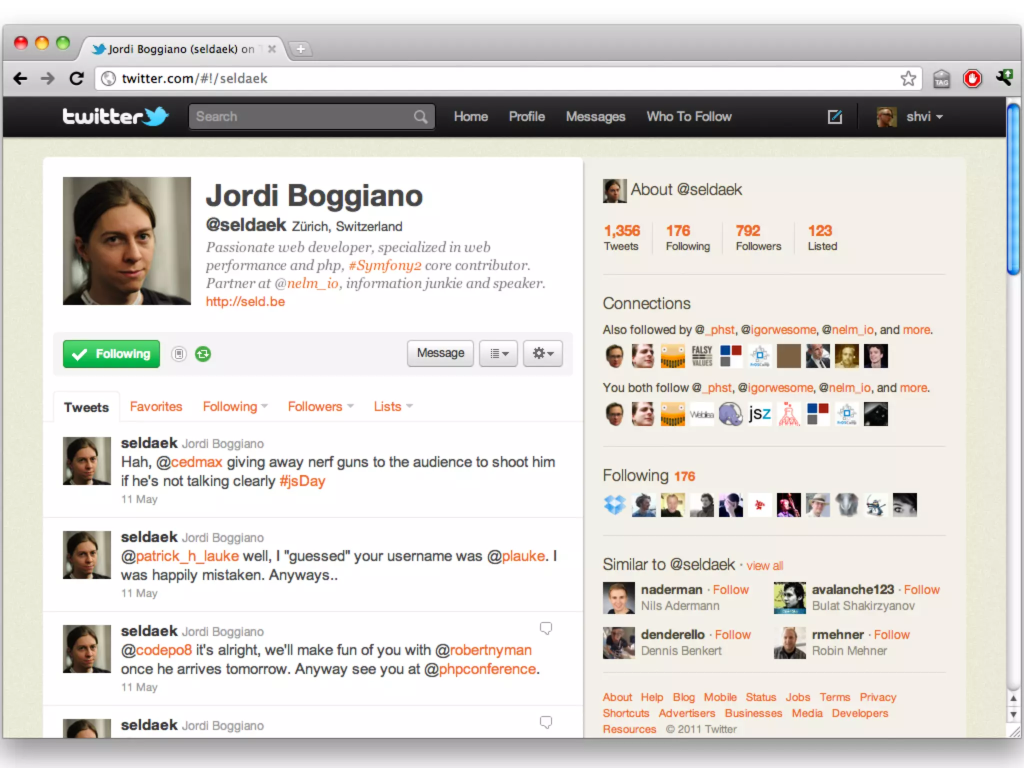Open Who To Follow menu item

688,116
